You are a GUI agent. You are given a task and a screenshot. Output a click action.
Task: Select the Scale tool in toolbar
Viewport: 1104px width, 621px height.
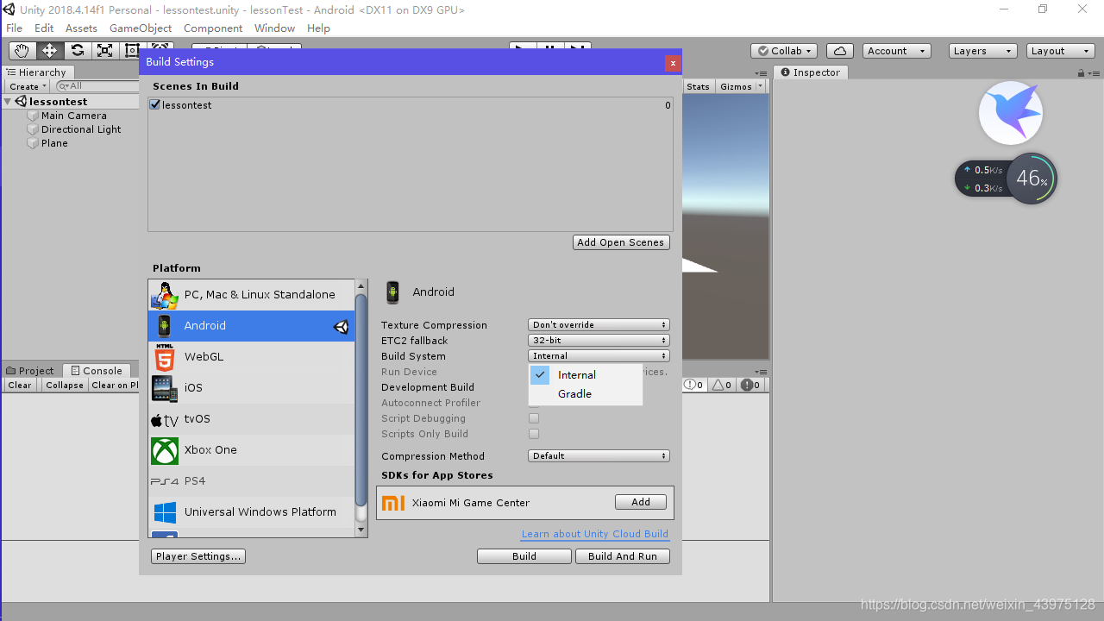(x=105, y=51)
